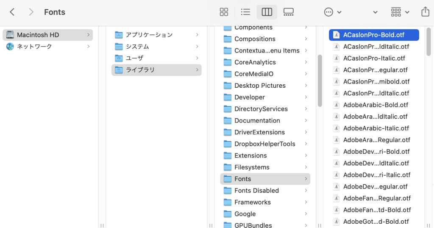
Task: Click the Developer folder icon
Action: [228, 97]
